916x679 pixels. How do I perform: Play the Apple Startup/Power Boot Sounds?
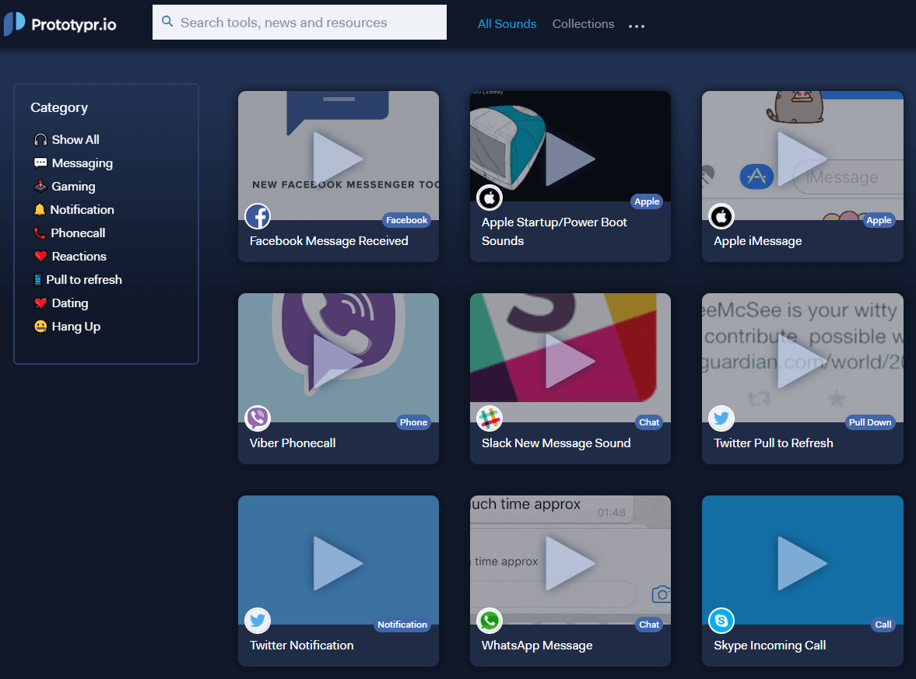pos(570,158)
